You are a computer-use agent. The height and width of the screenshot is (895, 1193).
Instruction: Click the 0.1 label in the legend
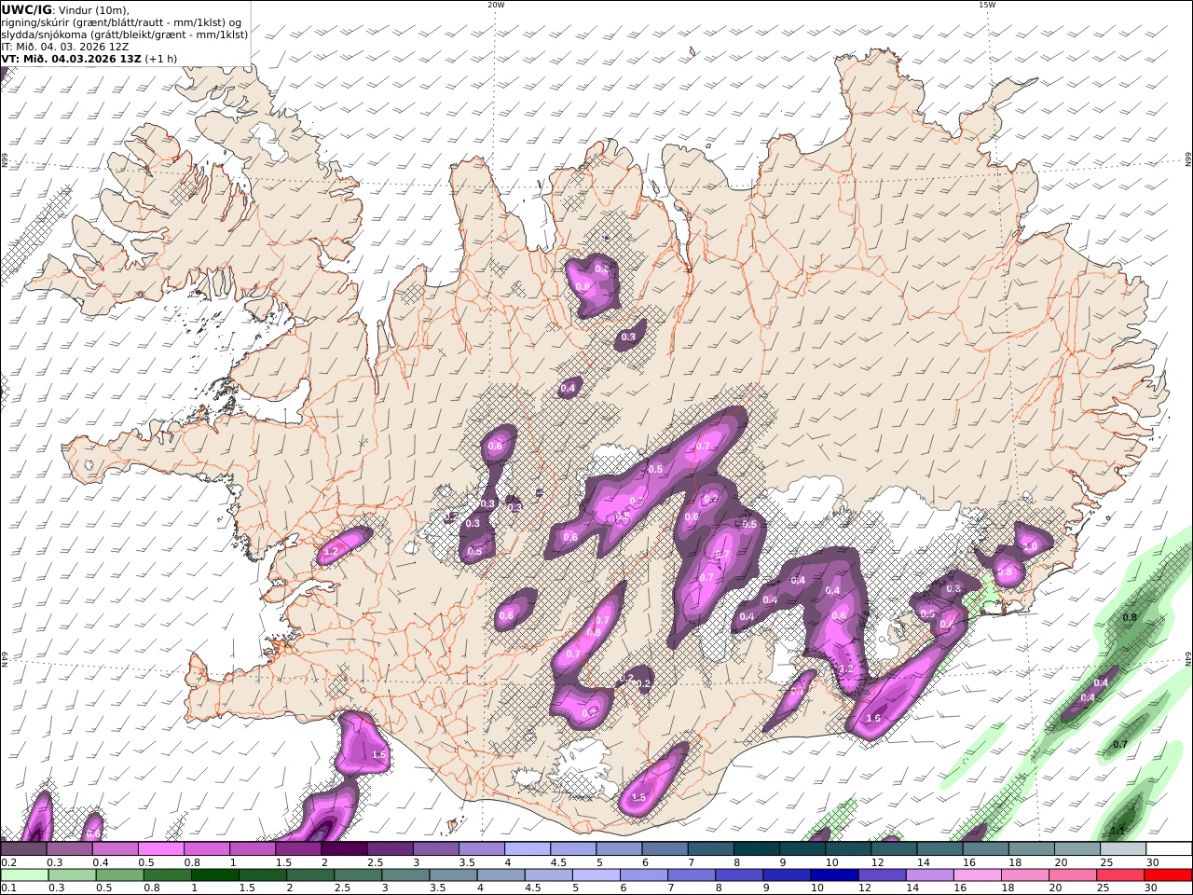tap(8, 888)
